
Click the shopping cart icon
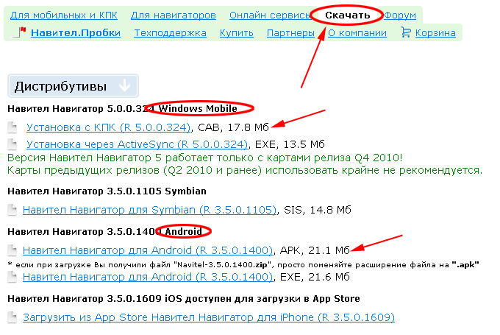tap(405, 32)
